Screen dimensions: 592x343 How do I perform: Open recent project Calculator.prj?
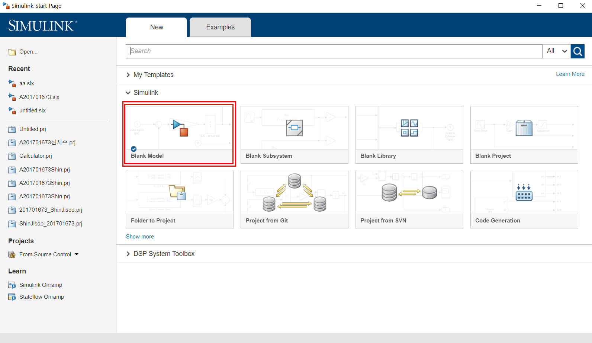[x=36, y=156]
